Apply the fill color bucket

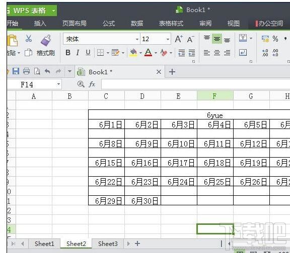click(133, 53)
